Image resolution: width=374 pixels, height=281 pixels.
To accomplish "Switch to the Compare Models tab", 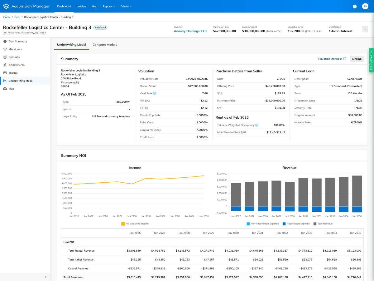I will click(105, 45).
